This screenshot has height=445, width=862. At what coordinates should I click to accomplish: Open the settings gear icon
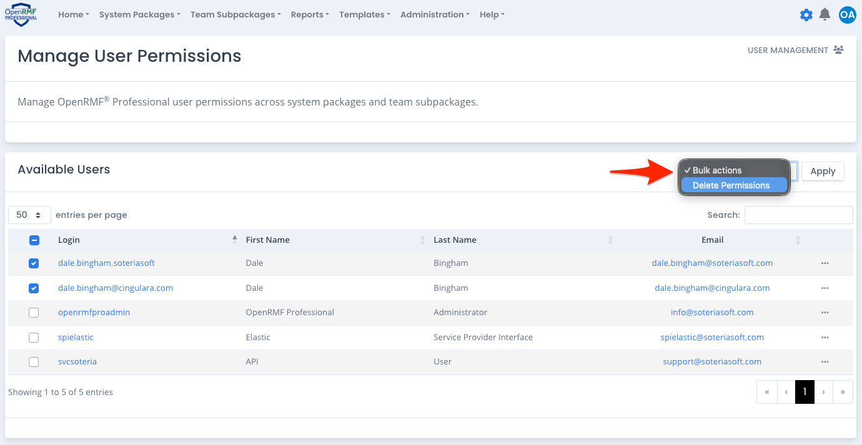[806, 14]
